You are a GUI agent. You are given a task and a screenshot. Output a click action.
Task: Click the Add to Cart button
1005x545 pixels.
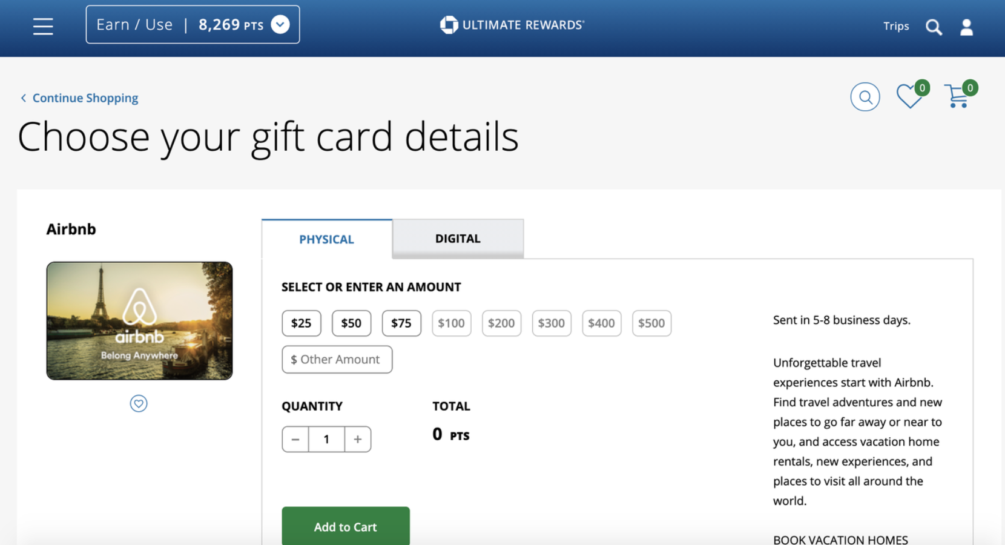tap(346, 526)
